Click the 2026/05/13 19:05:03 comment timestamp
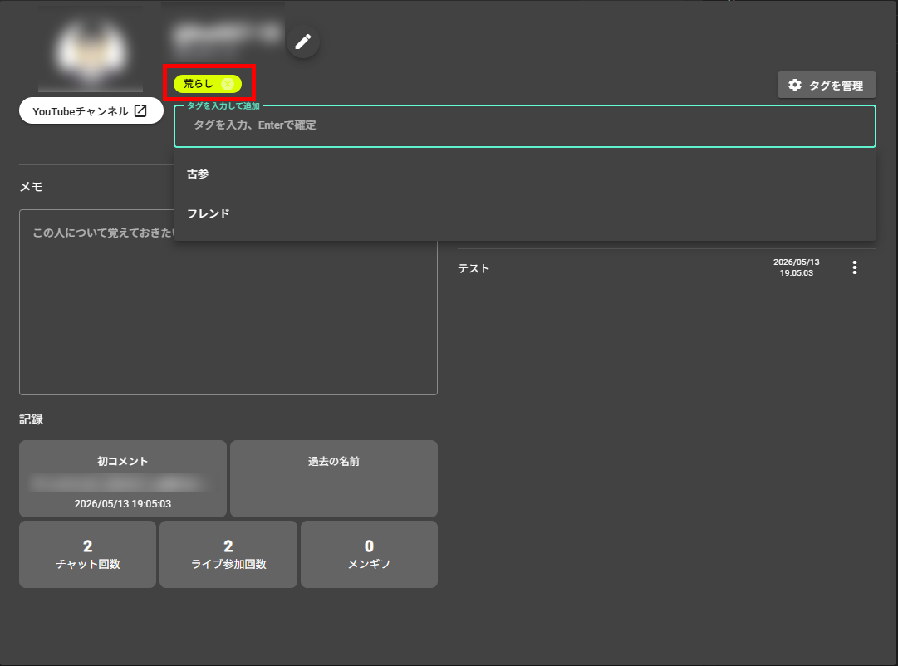The image size is (898, 666). pos(796,267)
